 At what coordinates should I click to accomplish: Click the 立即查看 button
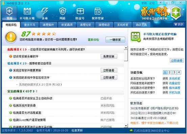pos(109,70)
